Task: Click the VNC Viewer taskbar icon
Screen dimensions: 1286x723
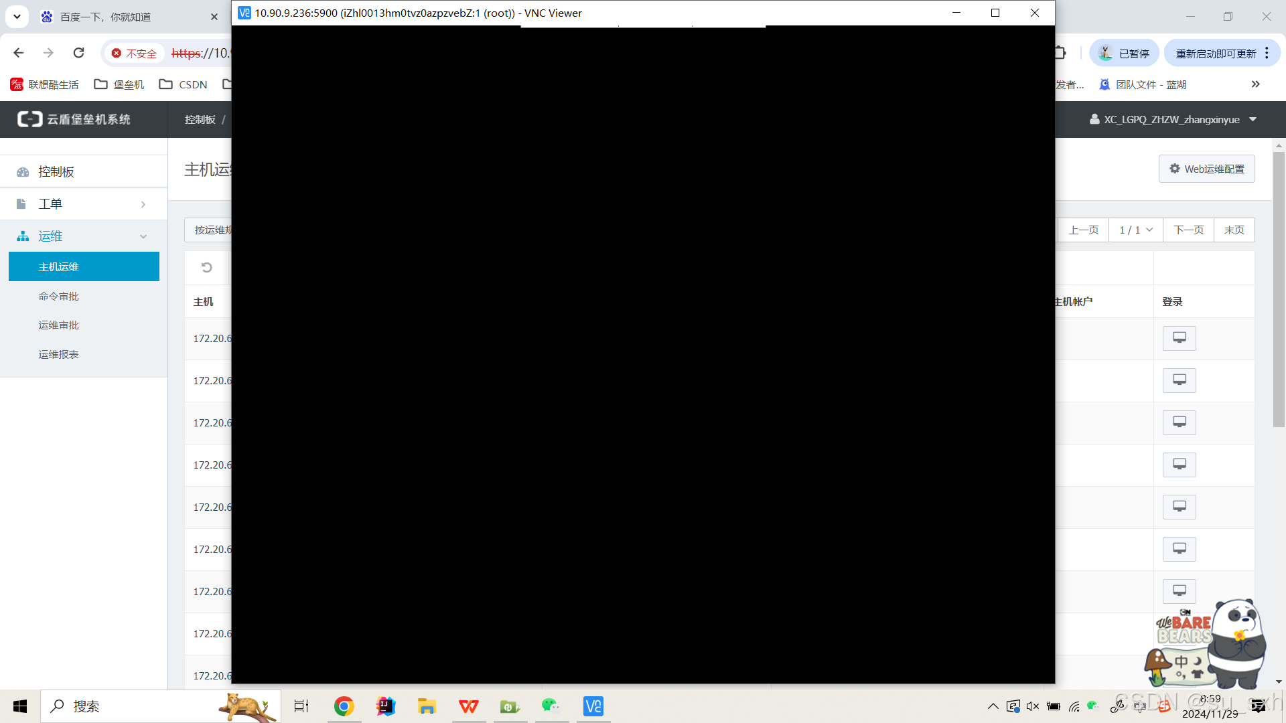Action: pyautogui.click(x=593, y=706)
